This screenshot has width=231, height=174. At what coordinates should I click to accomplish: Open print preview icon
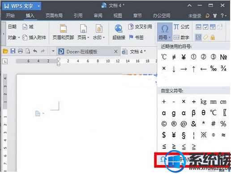pos(28,51)
